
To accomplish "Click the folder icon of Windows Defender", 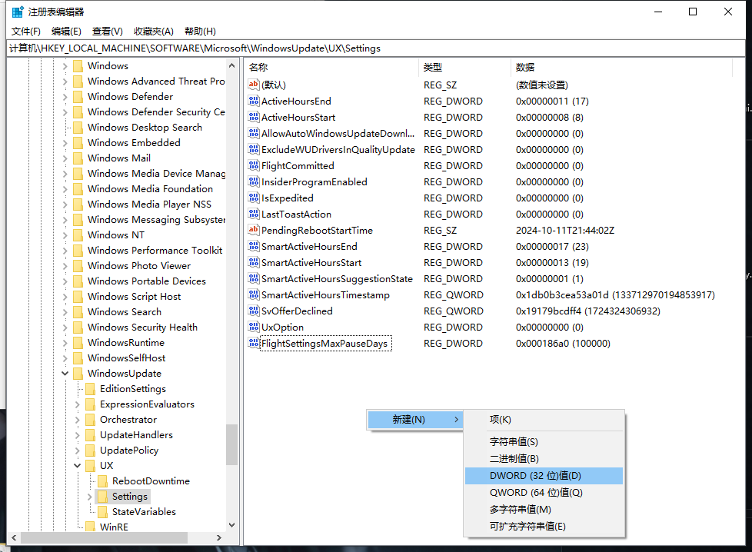I will [x=78, y=96].
